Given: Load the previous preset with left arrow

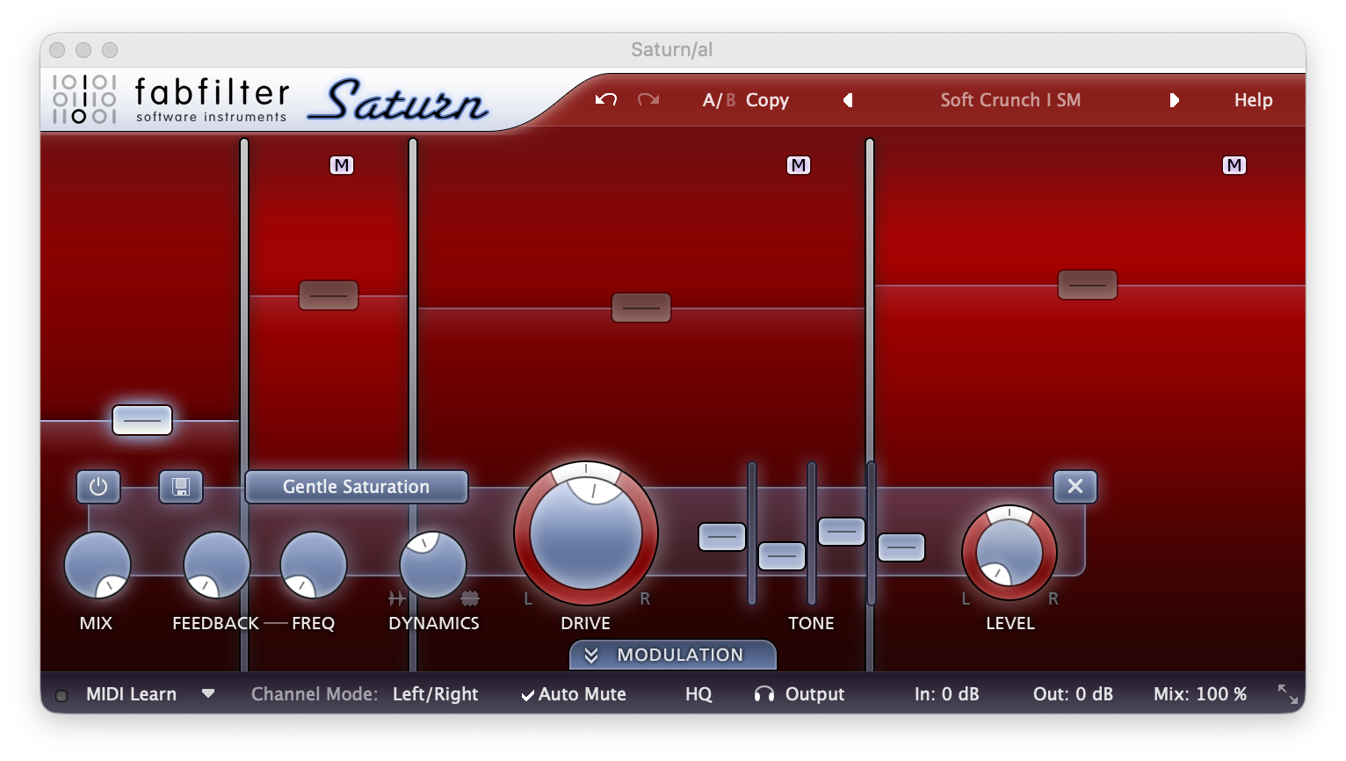Looking at the screenshot, I should (848, 100).
